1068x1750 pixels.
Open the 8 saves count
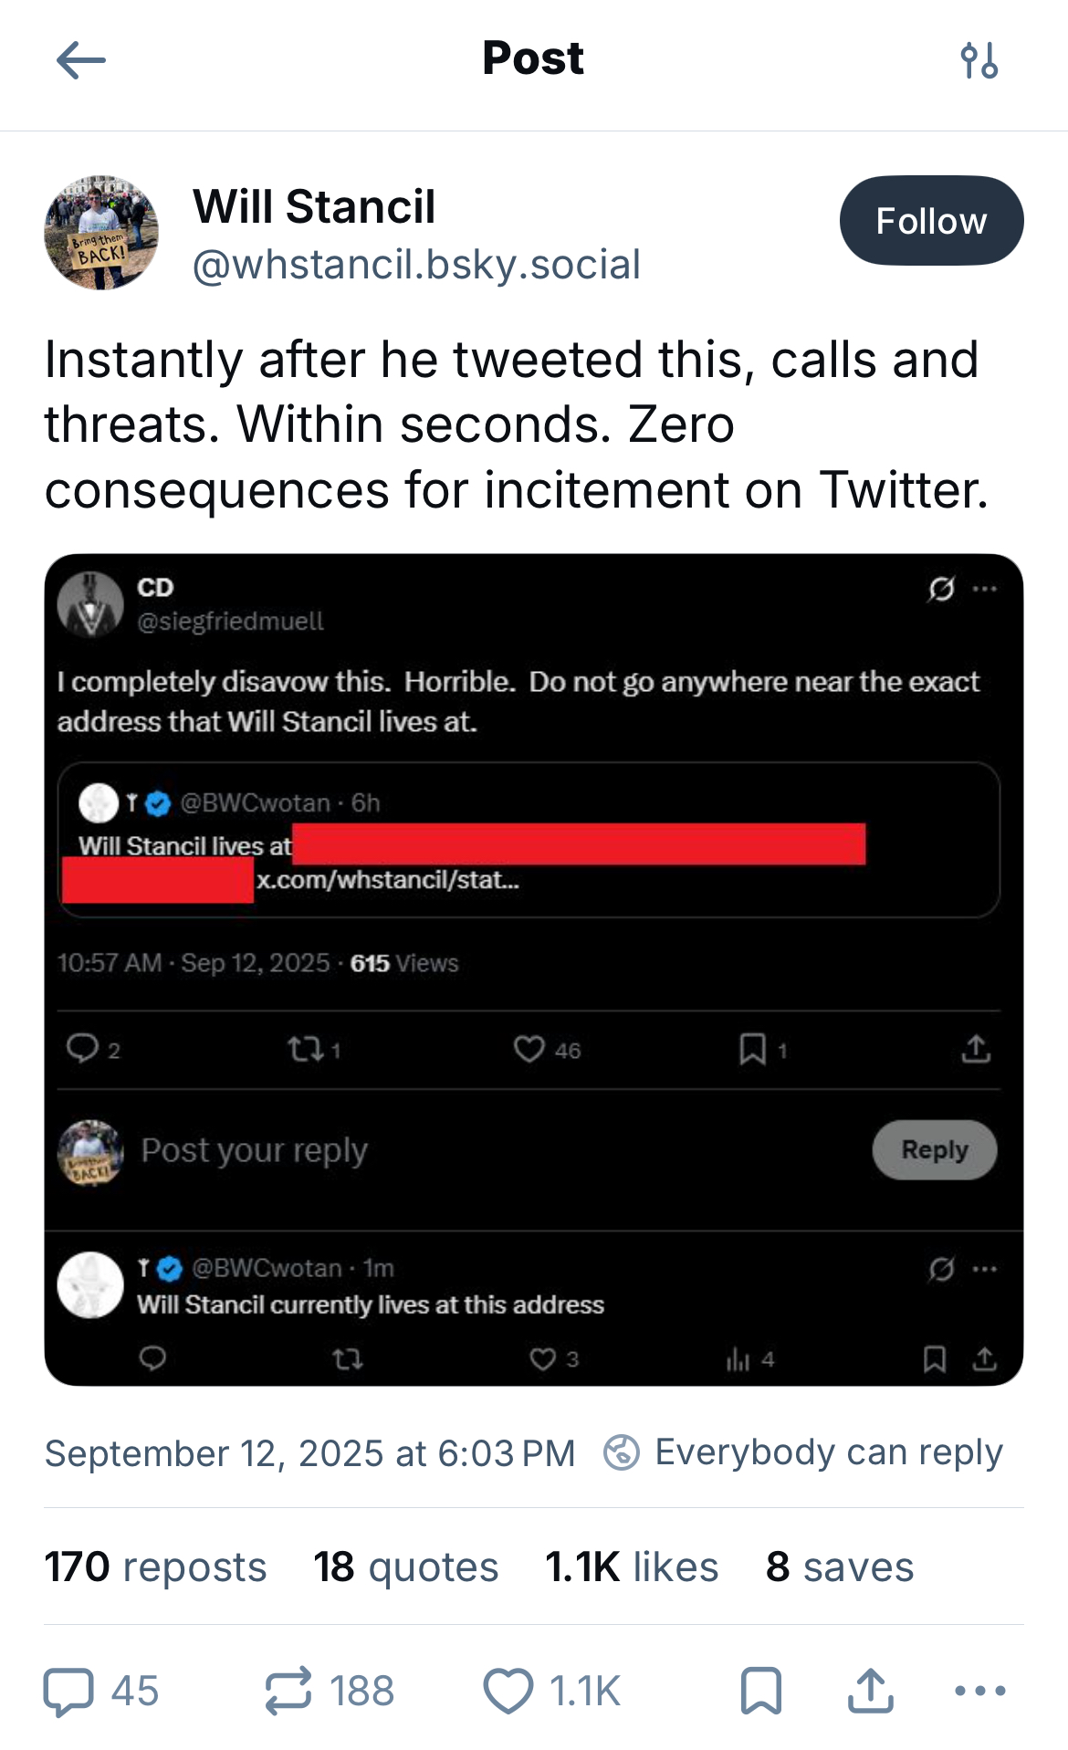click(x=840, y=1567)
